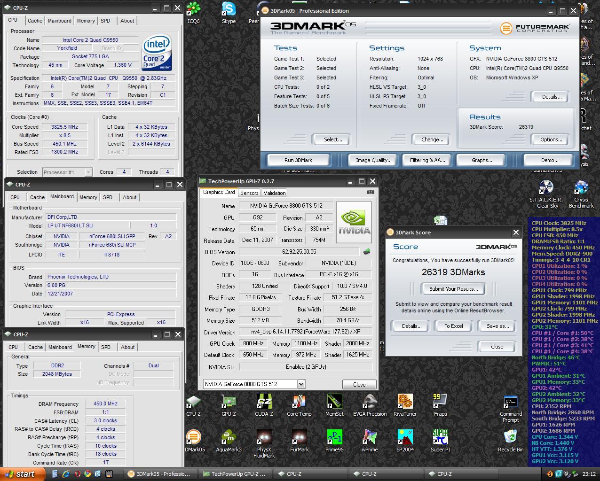Launch SP2004 desktop icon
Image resolution: width=600 pixels, height=481 pixels.
click(405, 441)
